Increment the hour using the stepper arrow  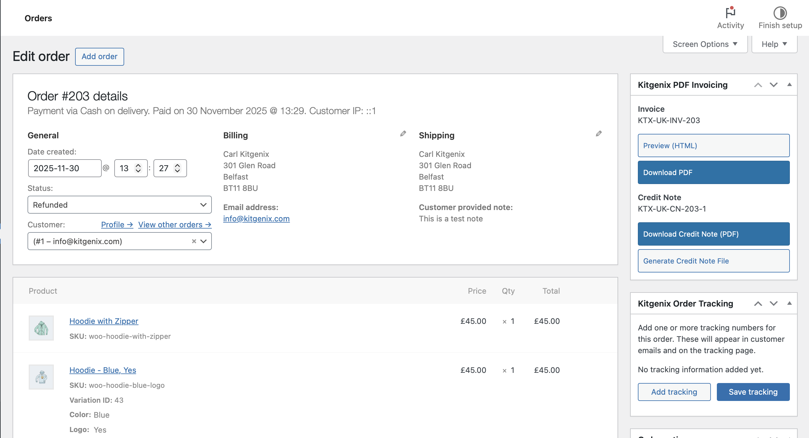(138, 165)
